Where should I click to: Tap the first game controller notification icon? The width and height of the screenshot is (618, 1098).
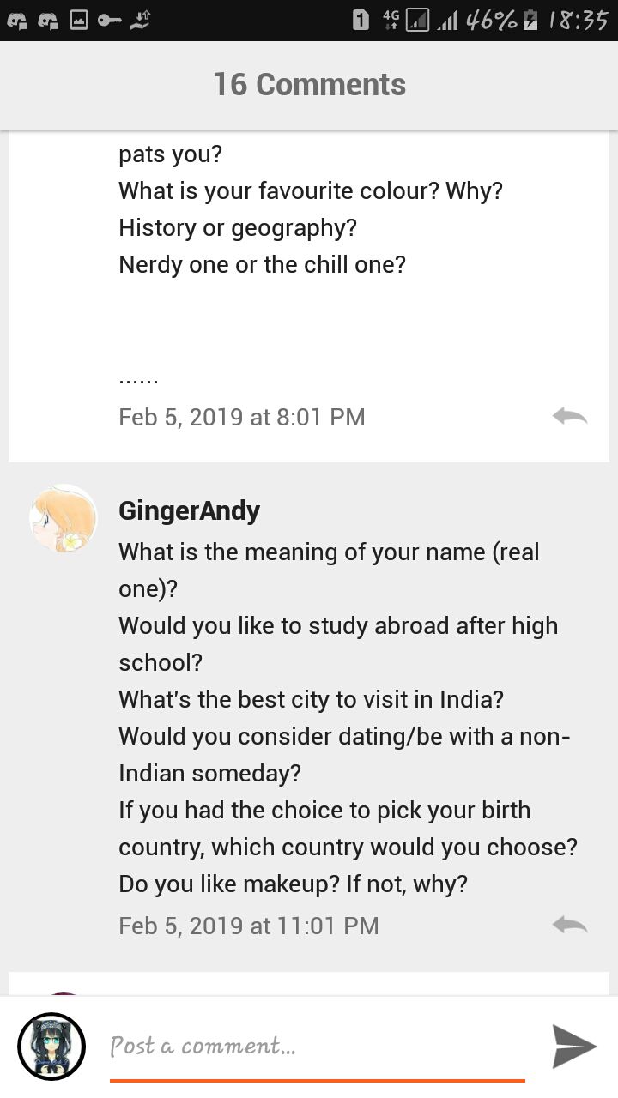click(x=17, y=20)
